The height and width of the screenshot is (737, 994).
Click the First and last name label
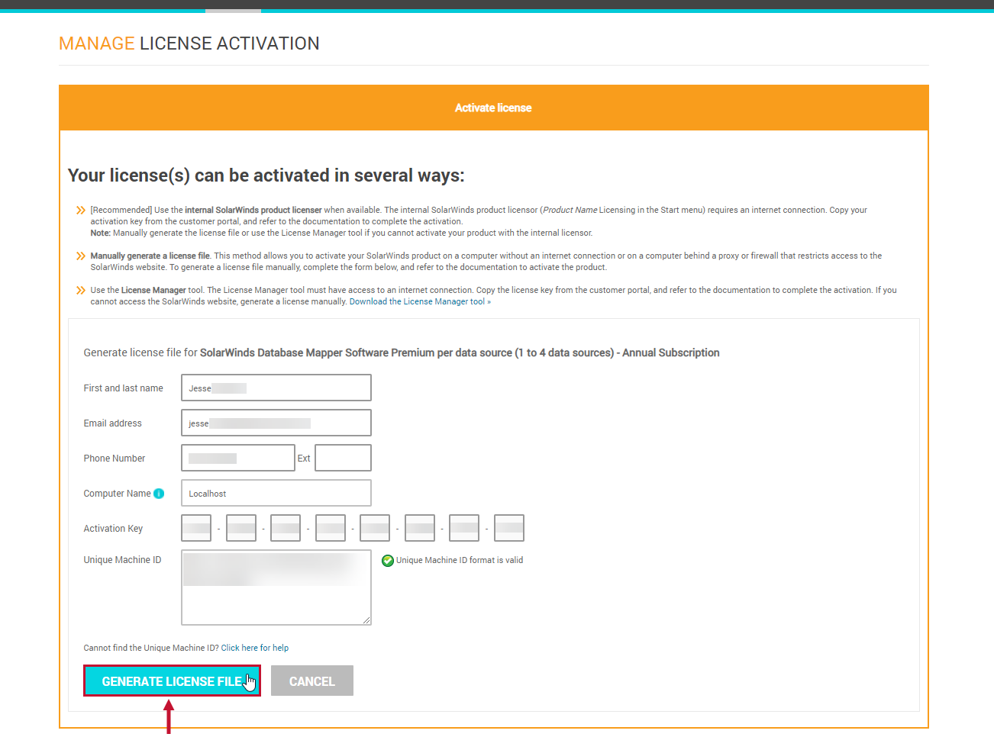(x=123, y=388)
